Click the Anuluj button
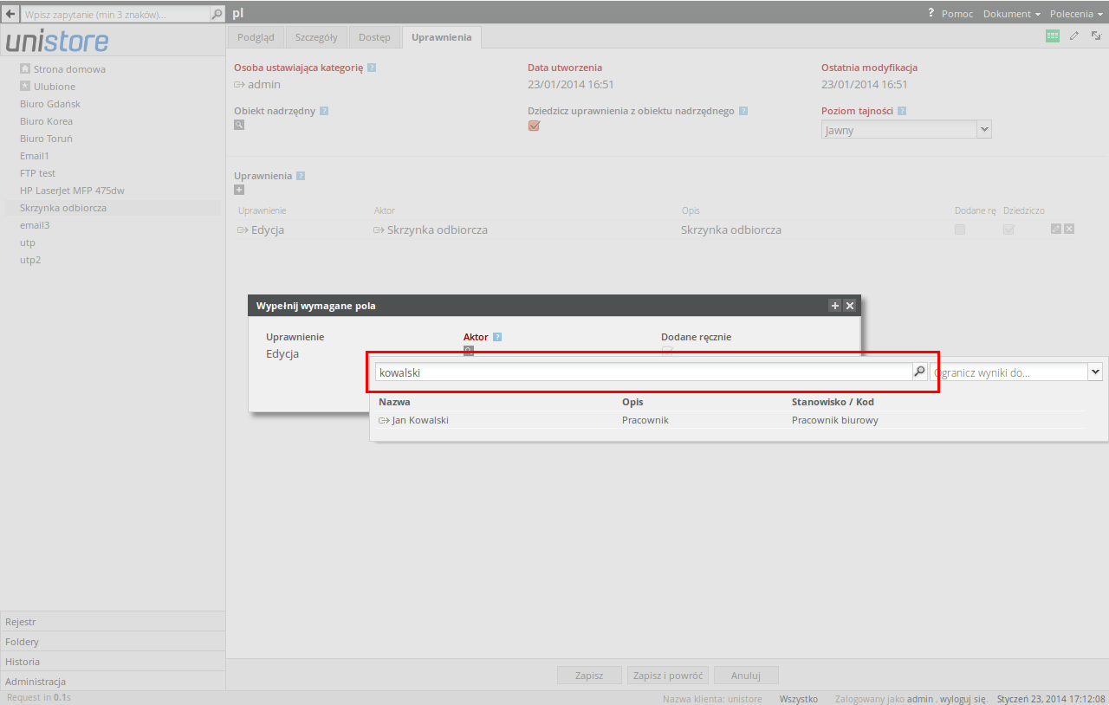The width and height of the screenshot is (1109, 705). [746, 675]
